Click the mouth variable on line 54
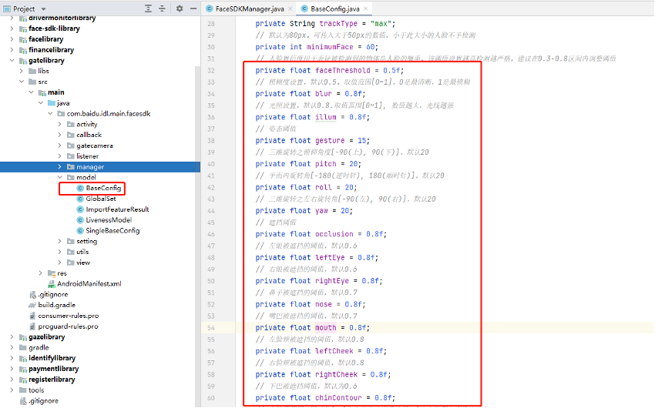The width and height of the screenshot is (655, 408). [x=325, y=328]
